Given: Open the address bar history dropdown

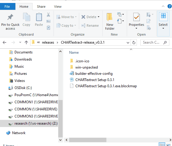Looking at the screenshot, I should (x=128, y=43).
